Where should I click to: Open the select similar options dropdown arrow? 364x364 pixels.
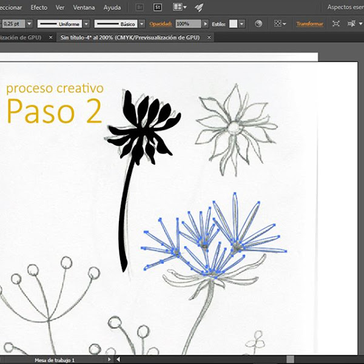click(x=360, y=24)
